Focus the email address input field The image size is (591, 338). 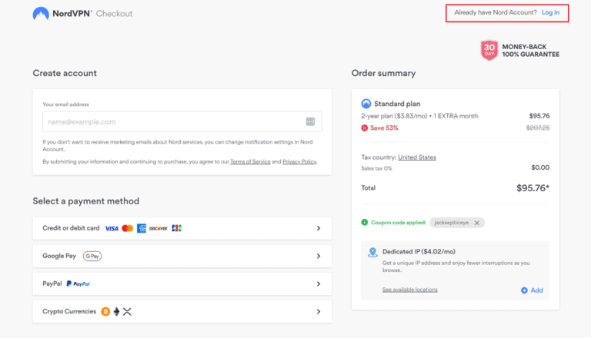coord(173,121)
